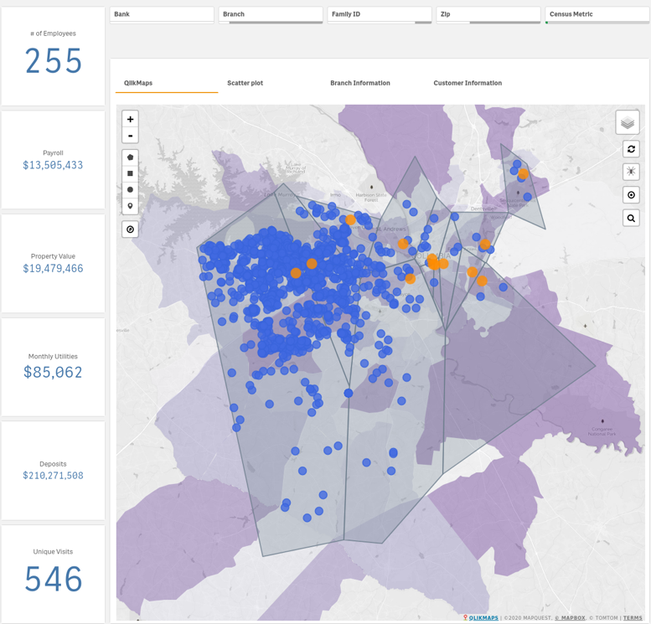Click the target locate icon on map
Screen dimensions: 651x624
click(631, 195)
